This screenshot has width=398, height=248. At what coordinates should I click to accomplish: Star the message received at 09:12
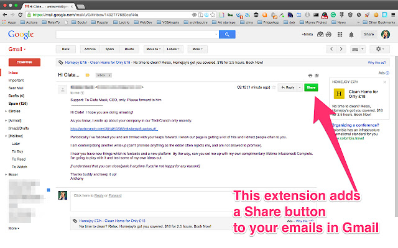(x=274, y=87)
